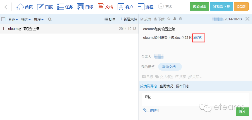Tick the select-all checkbox in list header
Screen dimensions: 252x120
click(x=3, y=20)
